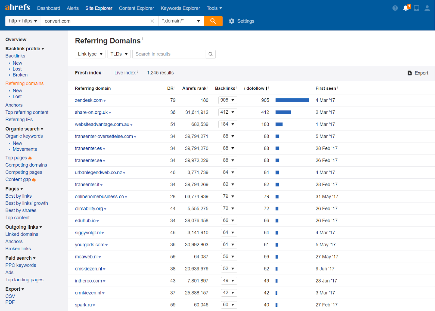
Task: Open Competing domains in sidebar
Action: [x=26, y=165]
